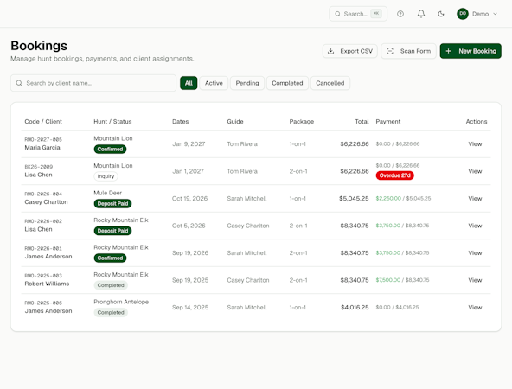Viewport: 512px width, 389px height.
Task: Show Cancelled bookings
Action: 330,83
